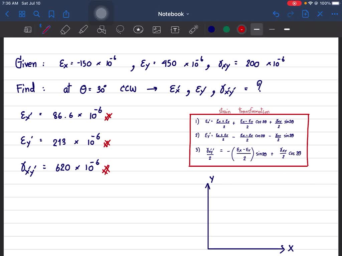Open the share menu

66,14
